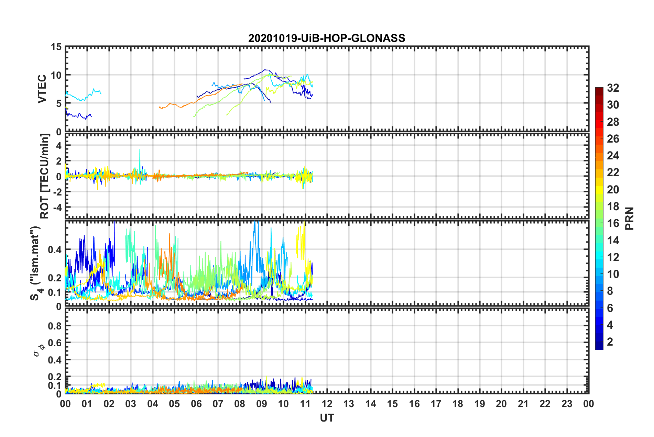This screenshot has width=654, height=437.
Task: Click x-axis tick label 22
Action: click(545, 404)
